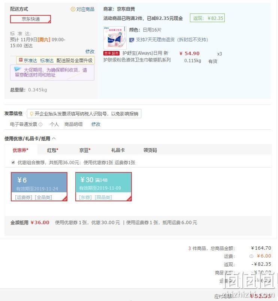The width and height of the screenshot is (278, 301).
Task: Click the blue paper-plane promo icon
Action: point(18,69)
